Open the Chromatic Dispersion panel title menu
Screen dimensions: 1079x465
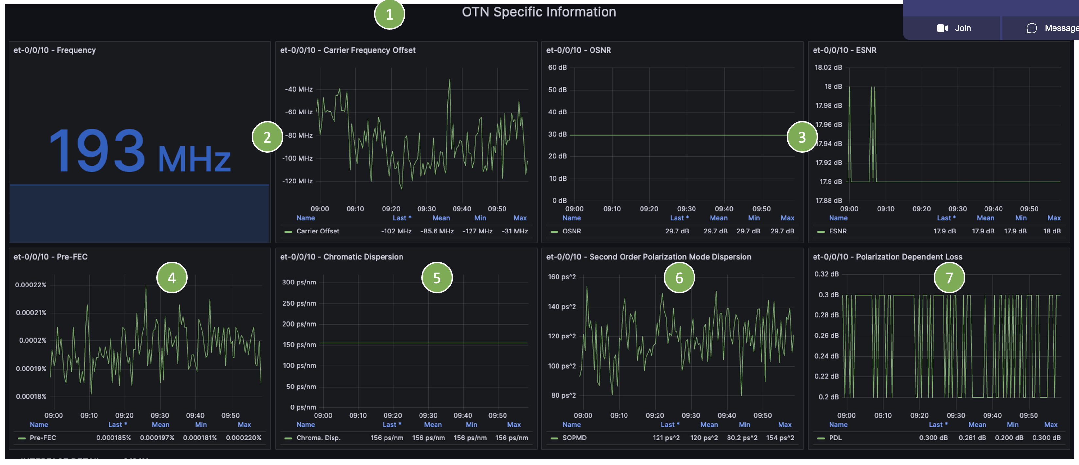pyautogui.click(x=341, y=257)
